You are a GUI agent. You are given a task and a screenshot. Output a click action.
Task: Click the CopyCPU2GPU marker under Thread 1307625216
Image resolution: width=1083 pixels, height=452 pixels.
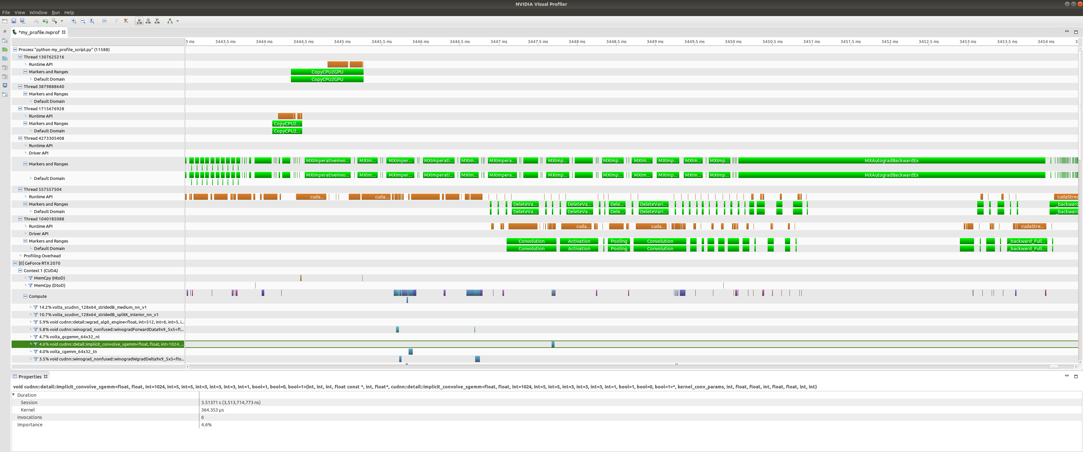point(327,71)
